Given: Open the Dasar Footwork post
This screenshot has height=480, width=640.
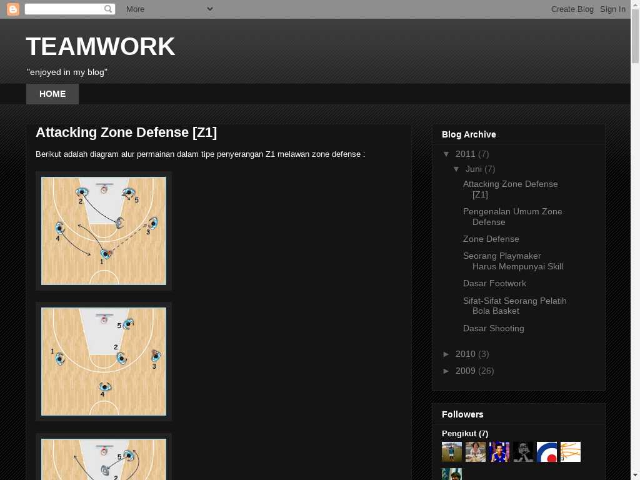Looking at the screenshot, I should tap(494, 283).
